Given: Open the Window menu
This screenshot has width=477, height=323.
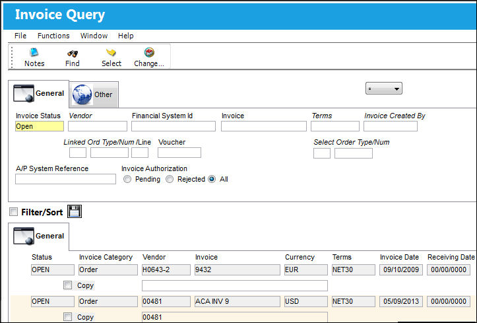Looking at the screenshot, I should click(x=94, y=36).
